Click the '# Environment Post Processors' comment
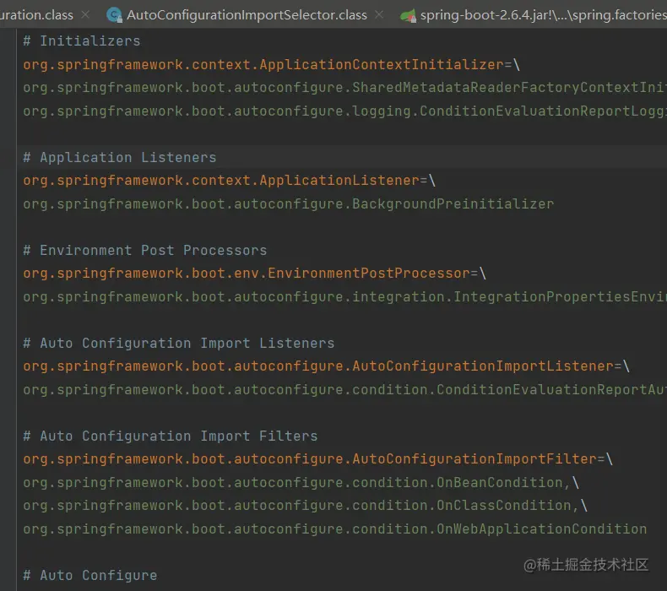 pyautogui.click(x=145, y=250)
